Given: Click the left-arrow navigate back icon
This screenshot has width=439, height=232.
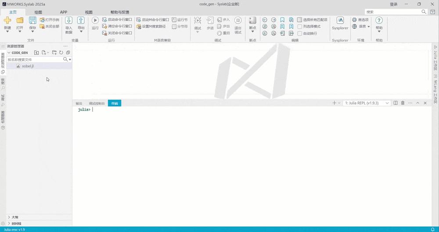Looking at the screenshot, I should [265, 20].
